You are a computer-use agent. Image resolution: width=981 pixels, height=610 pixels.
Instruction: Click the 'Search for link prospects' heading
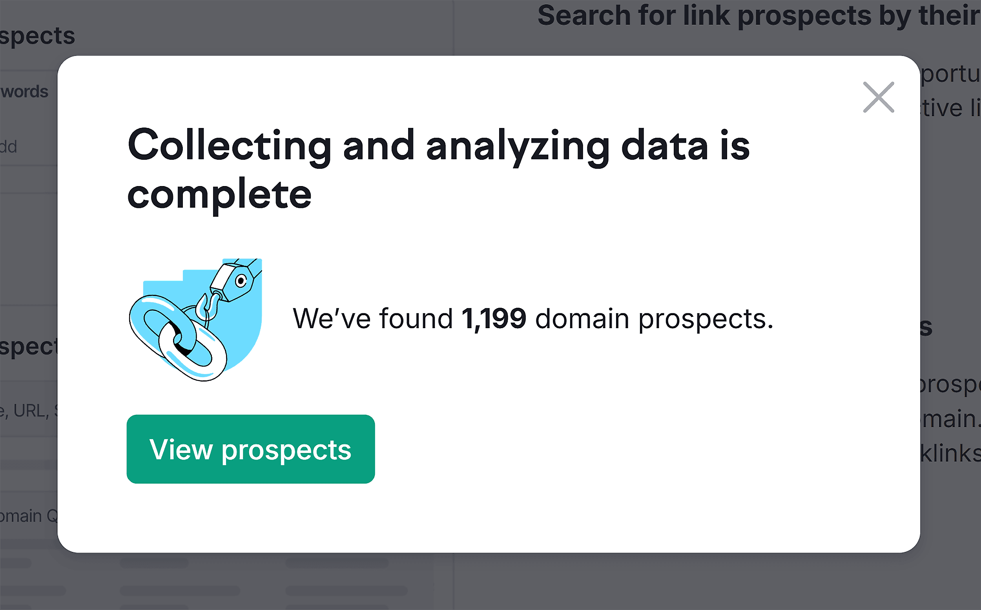[758, 15]
